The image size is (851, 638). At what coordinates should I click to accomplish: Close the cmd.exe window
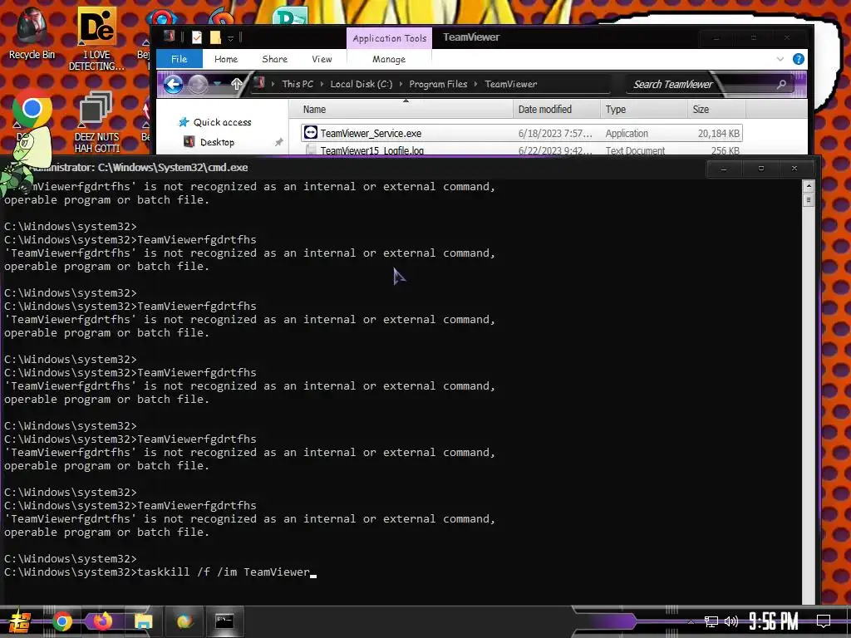tap(794, 169)
